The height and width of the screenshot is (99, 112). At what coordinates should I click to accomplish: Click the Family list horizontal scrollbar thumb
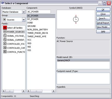point(10,91)
